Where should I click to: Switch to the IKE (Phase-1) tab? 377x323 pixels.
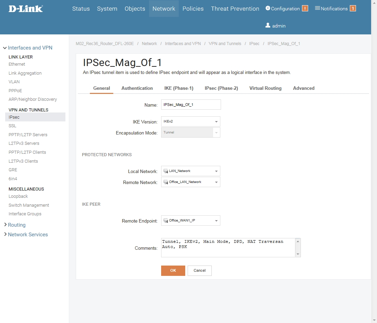pos(179,88)
